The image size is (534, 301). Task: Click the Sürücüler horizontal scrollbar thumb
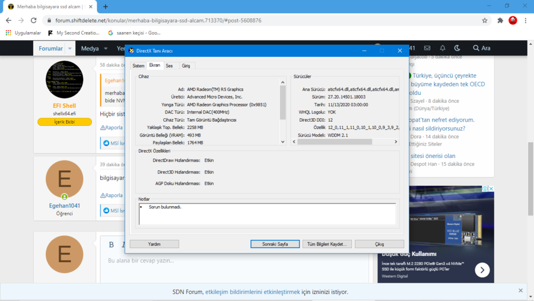click(x=335, y=141)
